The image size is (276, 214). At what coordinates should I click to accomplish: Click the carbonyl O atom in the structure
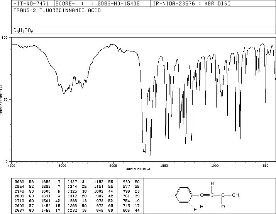tap(223, 207)
